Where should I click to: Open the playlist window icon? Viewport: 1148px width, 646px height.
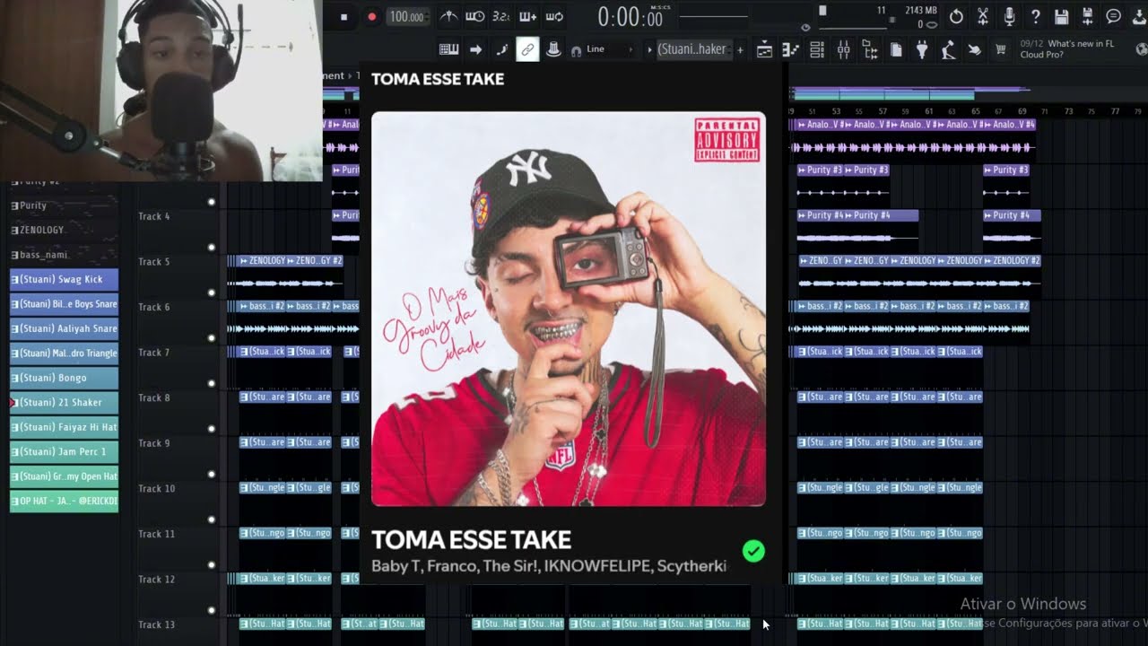pos(764,50)
